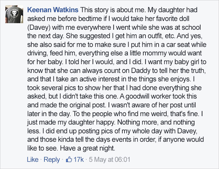Image resolution: width=219 pixels, height=169 pixels.
Task: View the 17k likes count
Action: click(x=79, y=160)
